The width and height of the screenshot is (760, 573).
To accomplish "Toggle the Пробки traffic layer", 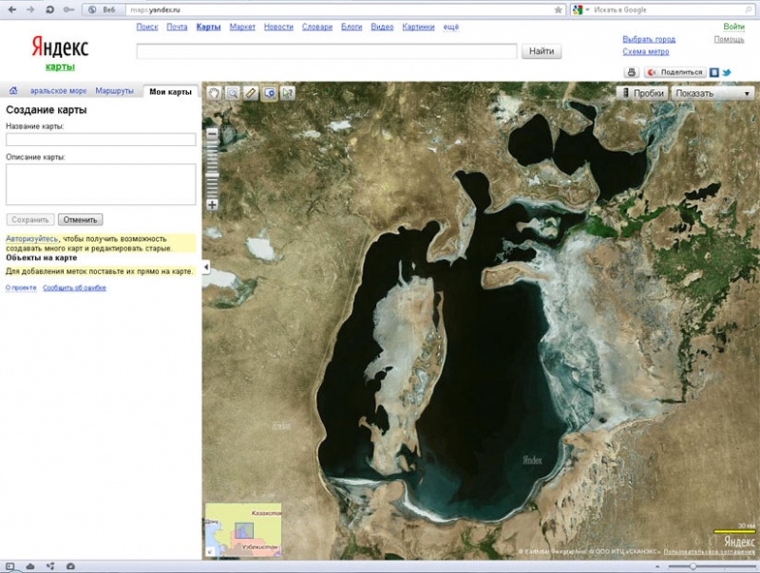I will click(642, 93).
